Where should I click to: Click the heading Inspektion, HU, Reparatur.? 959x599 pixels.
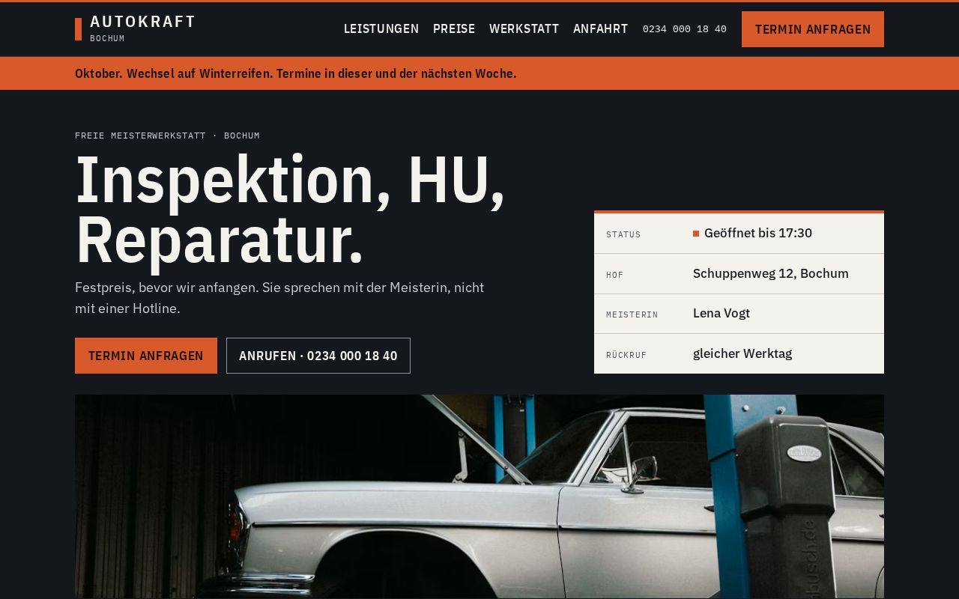pyautogui.click(x=291, y=210)
